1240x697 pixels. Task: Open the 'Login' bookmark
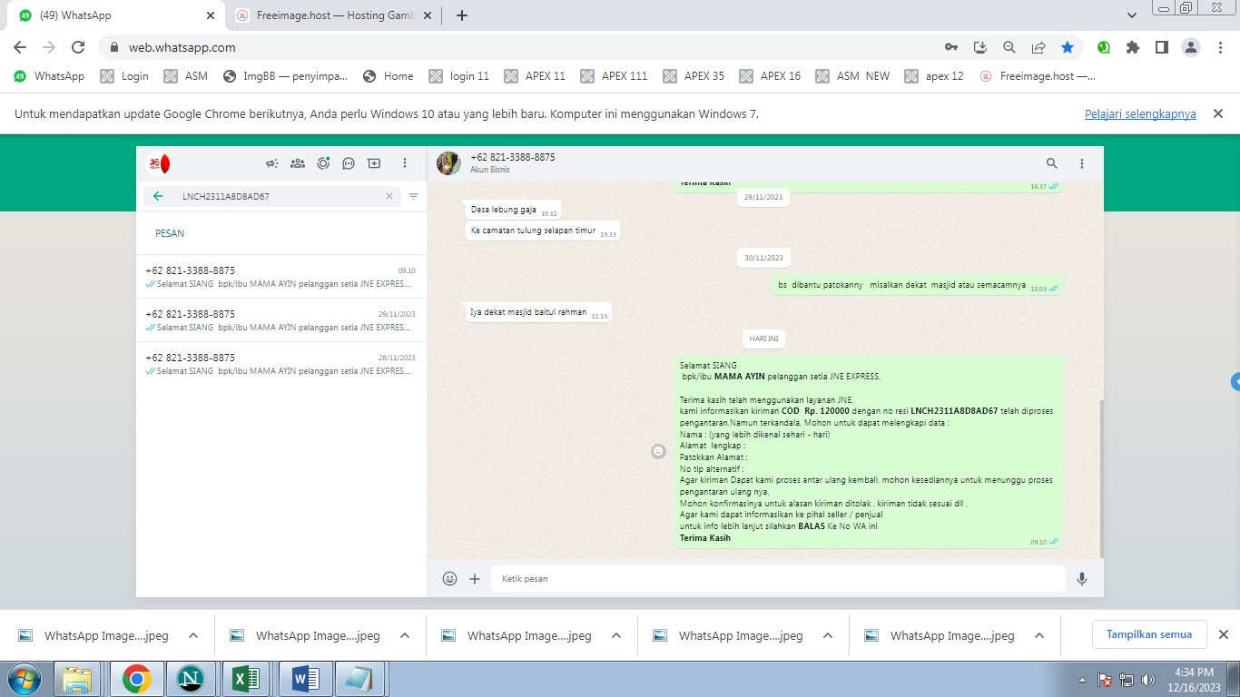tap(124, 76)
